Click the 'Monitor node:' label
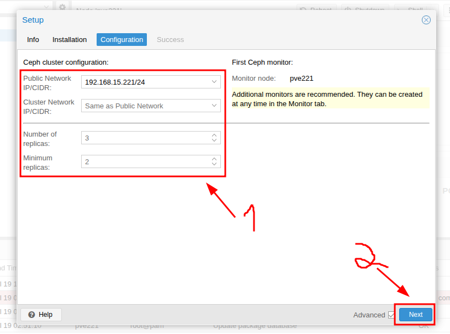The width and height of the screenshot is (450, 334). [253, 79]
